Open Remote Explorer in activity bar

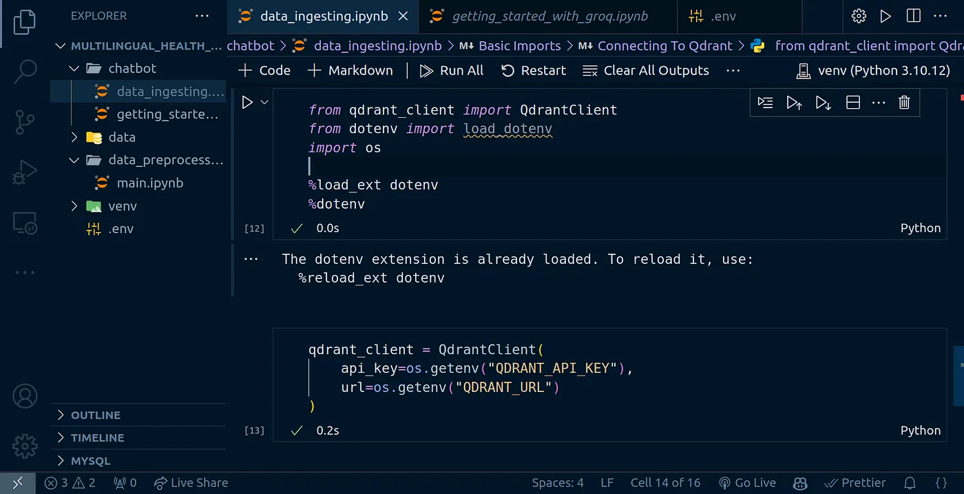tap(25, 223)
